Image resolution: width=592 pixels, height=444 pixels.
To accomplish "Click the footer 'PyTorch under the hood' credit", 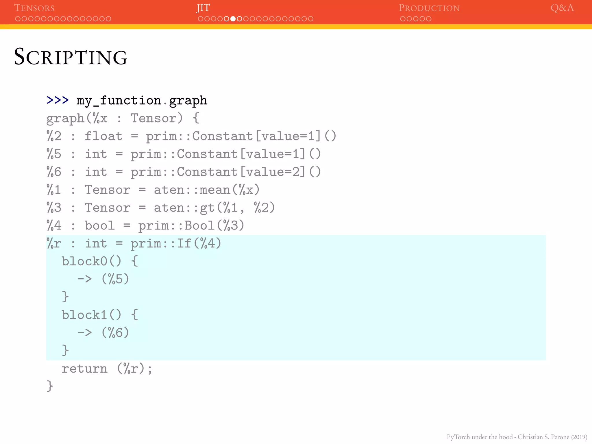I will coord(517,437).
